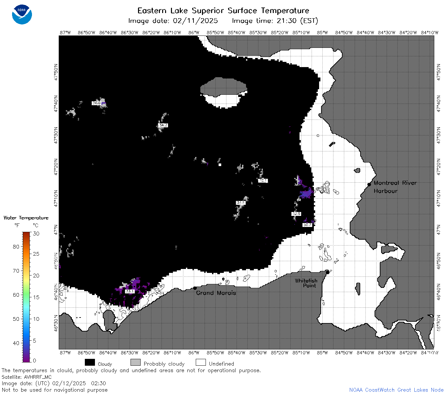
Task: Click the 0 Celsius scale tick
Action: pyautogui.click(x=35, y=360)
